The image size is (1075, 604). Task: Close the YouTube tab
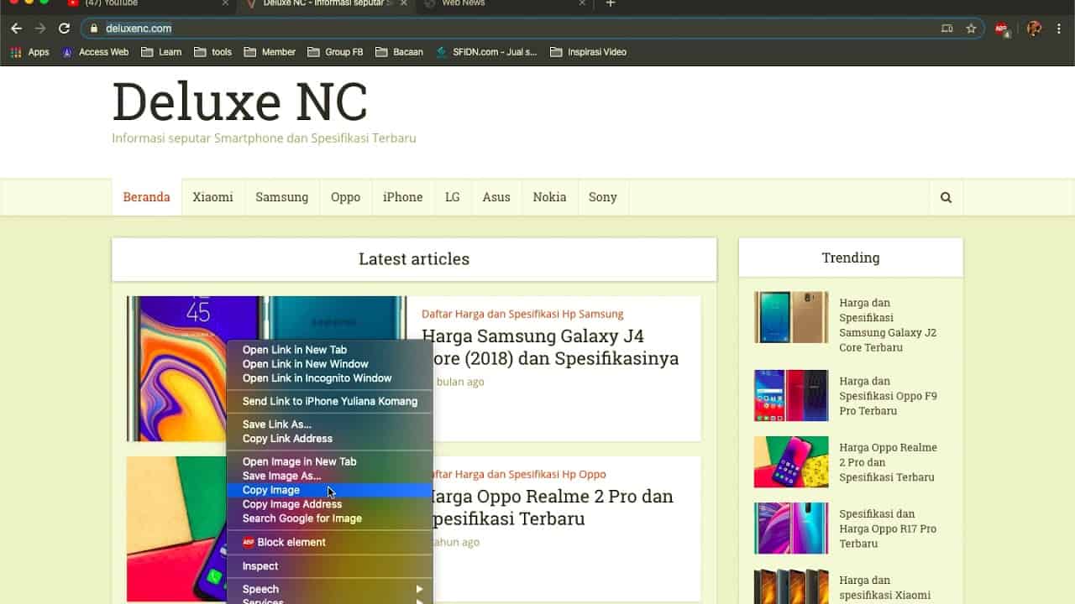225,3
